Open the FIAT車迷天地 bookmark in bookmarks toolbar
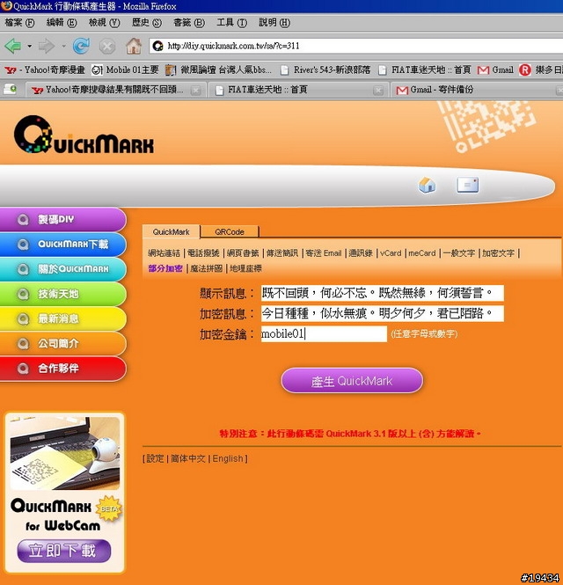Screen dimensions: 563x585 [425, 69]
